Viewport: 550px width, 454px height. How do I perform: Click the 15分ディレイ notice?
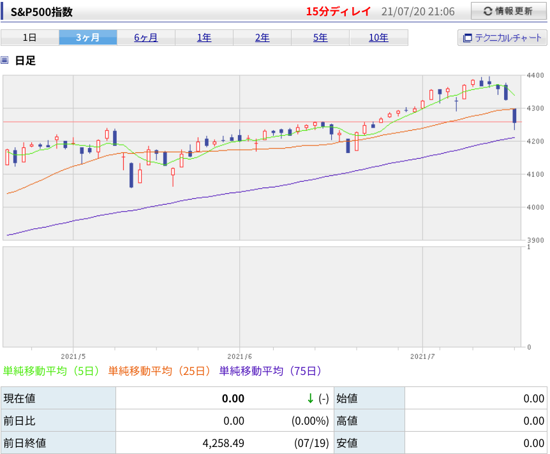pyautogui.click(x=338, y=11)
